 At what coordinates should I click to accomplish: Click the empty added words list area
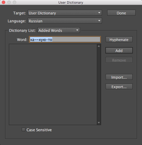(53, 84)
